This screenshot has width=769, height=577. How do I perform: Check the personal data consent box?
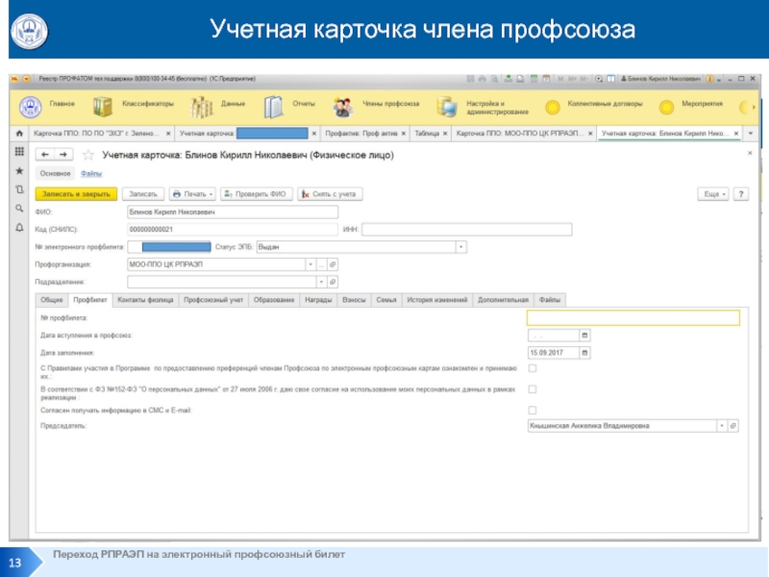pos(533,389)
